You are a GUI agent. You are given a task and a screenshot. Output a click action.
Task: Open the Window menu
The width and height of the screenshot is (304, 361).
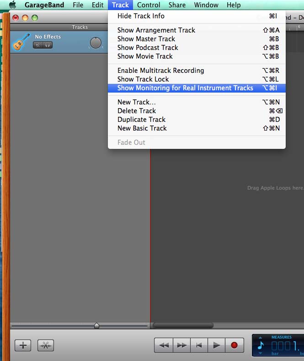[206, 5]
